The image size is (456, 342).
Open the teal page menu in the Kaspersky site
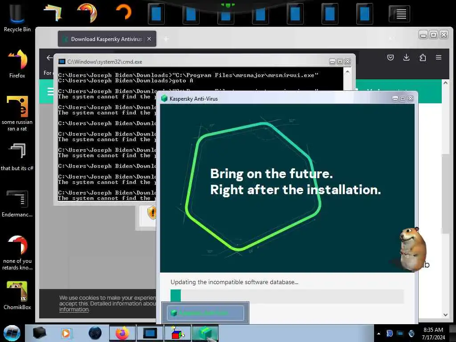[x=50, y=91]
